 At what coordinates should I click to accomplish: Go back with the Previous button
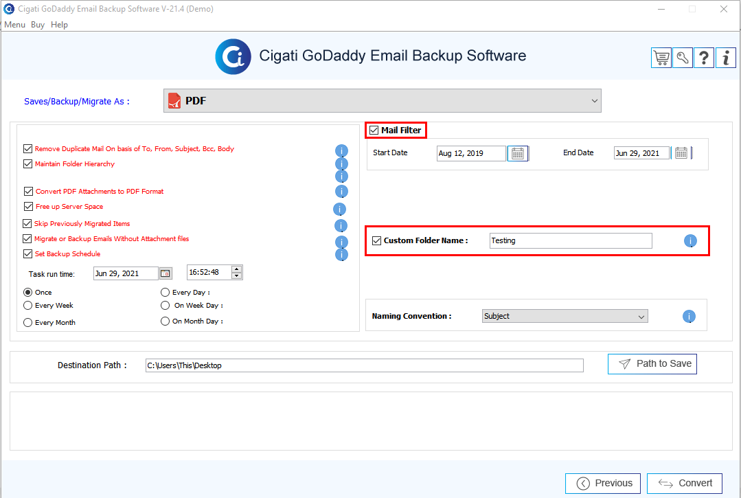point(603,484)
